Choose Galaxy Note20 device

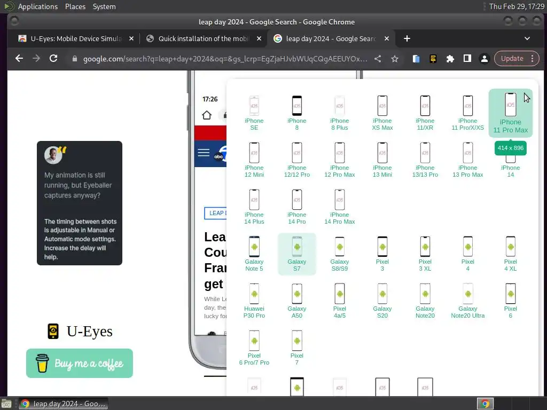click(x=425, y=301)
